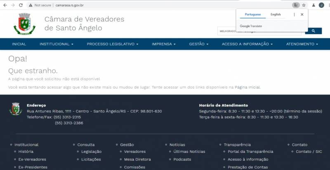Open footer link Ex-Presidentes
This screenshot has width=330, height=170.
33,167
